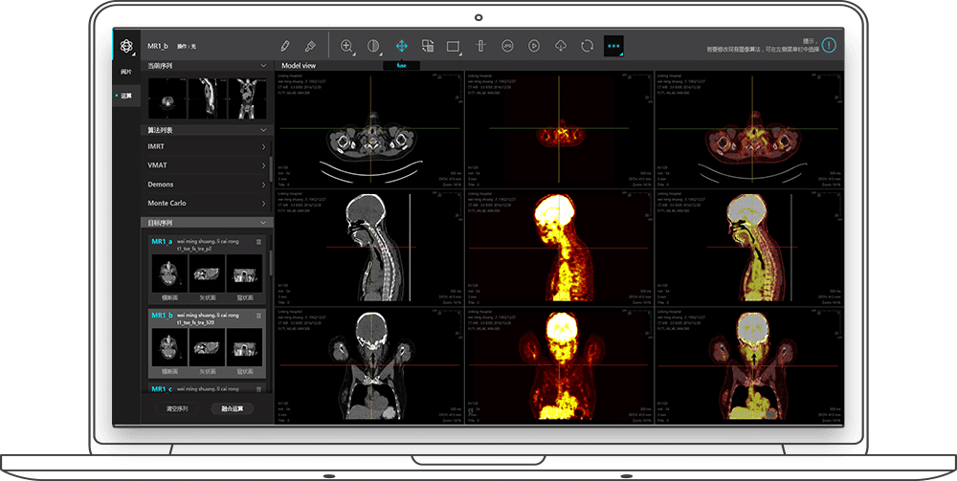Click the MR1_b header title
Image resolution: width=957 pixels, height=481 pixels.
tap(158, 46)
